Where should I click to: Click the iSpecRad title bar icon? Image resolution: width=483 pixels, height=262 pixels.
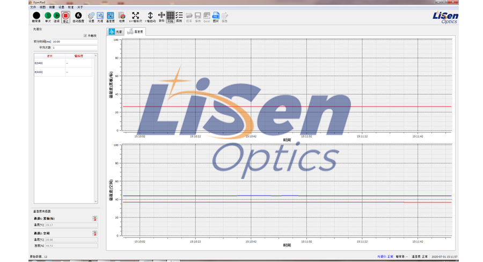click(x=31, y=2)
